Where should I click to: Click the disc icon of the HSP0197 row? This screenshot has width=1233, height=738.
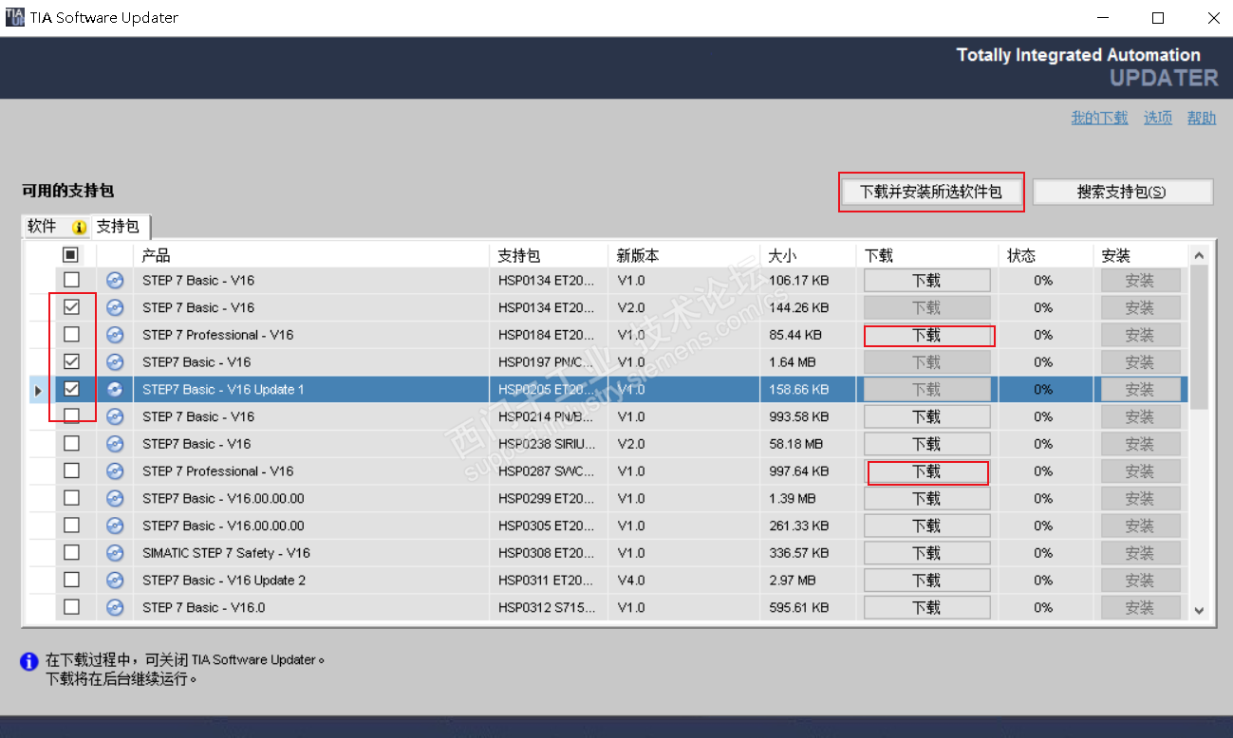[115, 362]
